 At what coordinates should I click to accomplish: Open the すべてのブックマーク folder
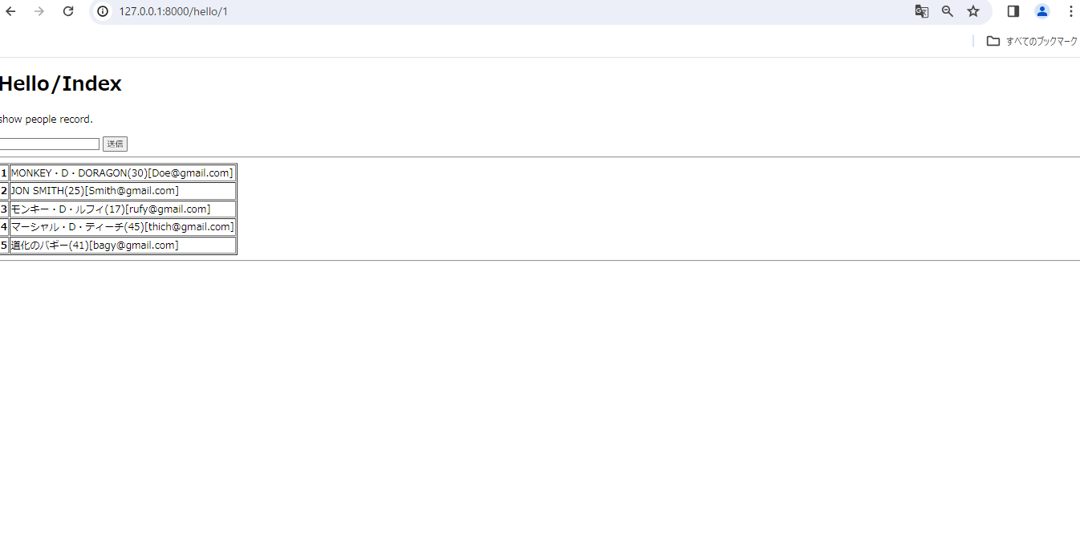click(x=1032, y=42)
